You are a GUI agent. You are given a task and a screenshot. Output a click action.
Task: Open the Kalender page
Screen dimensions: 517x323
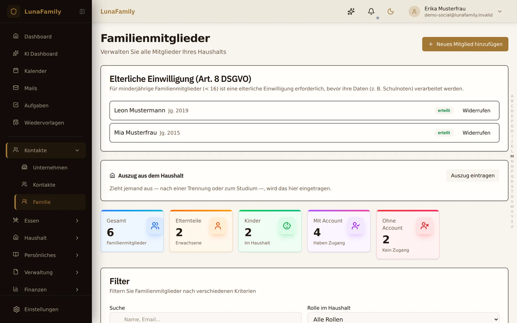pos(46,71)
